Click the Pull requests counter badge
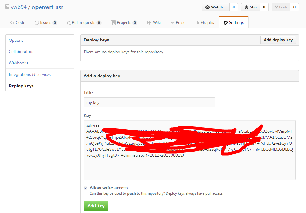 99,23
